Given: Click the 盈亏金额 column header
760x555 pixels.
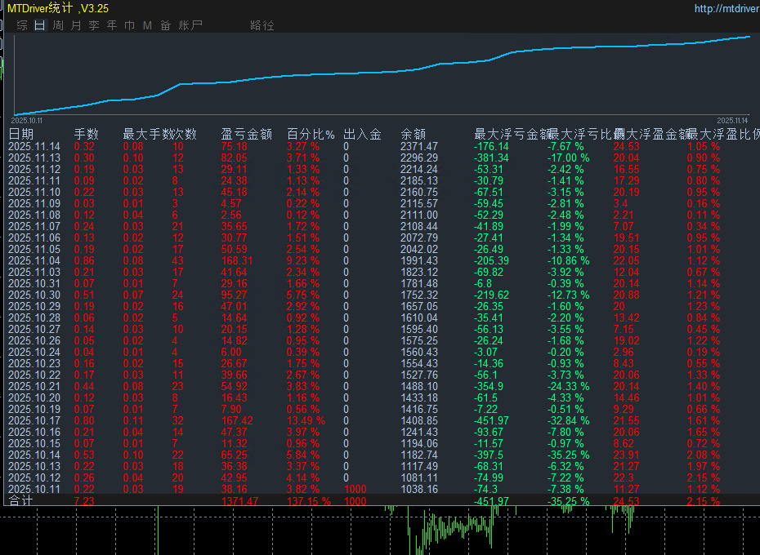Looking at the screenshot, I should 246,134.
